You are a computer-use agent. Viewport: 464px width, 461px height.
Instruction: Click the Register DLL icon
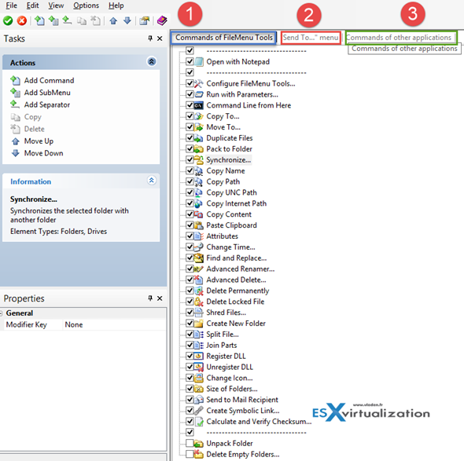coord(199,356)
